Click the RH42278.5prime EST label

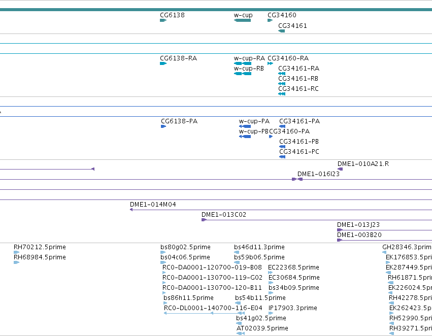pyautogui.click(x=410, y=298)
